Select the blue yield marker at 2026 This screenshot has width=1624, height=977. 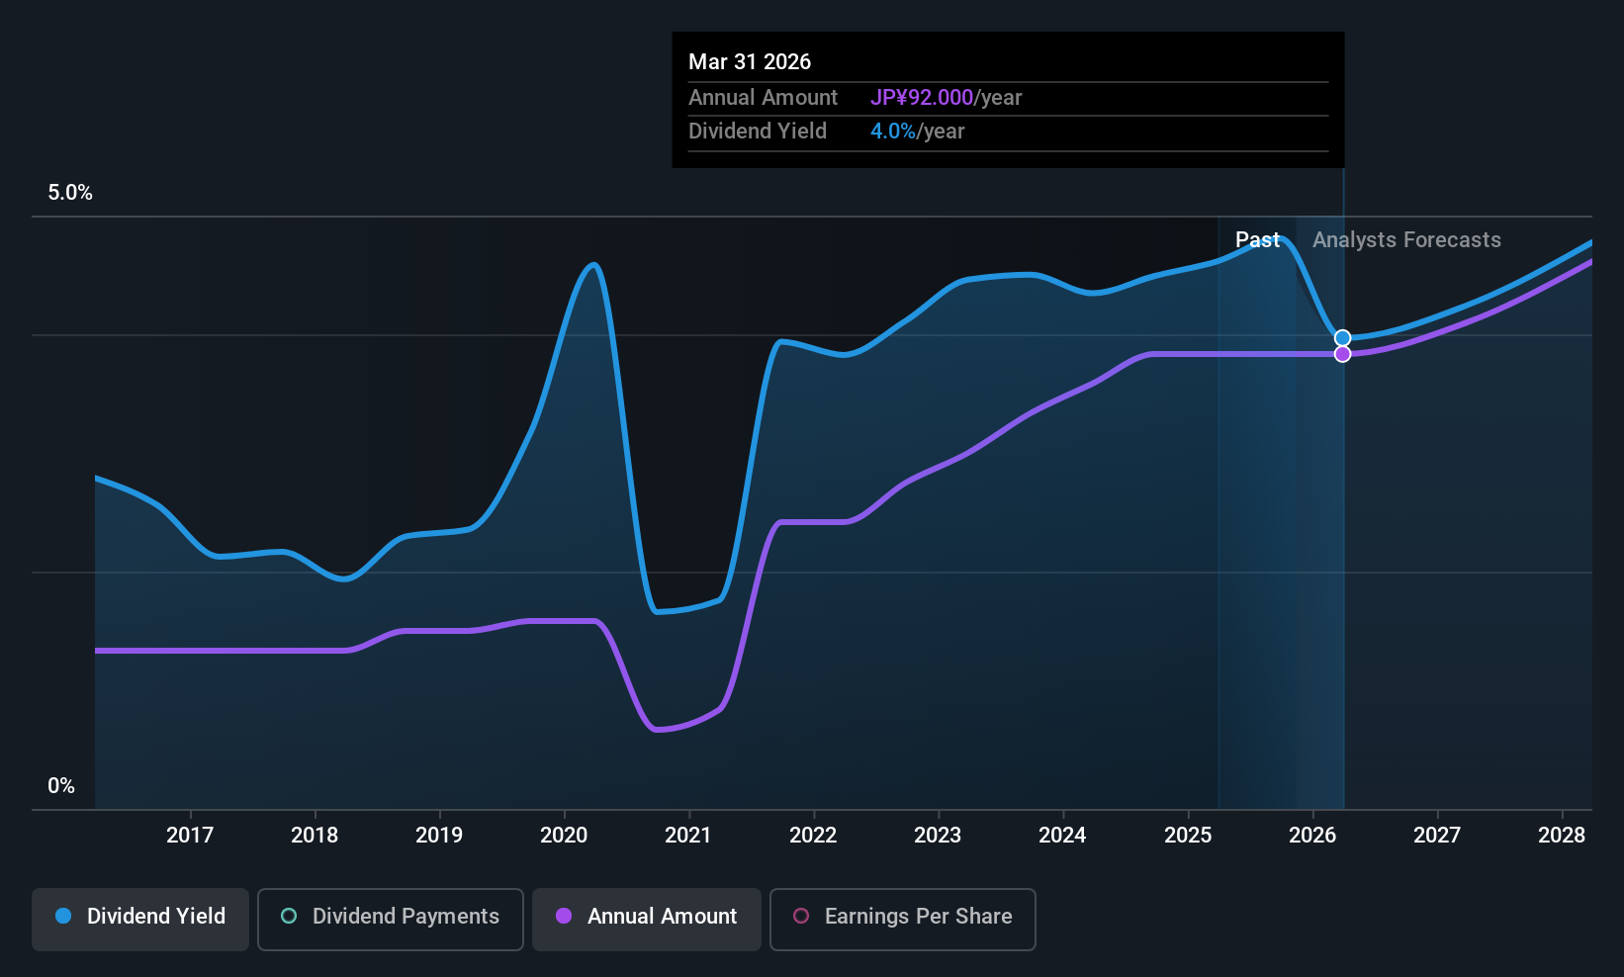[x=1342, y=337]
